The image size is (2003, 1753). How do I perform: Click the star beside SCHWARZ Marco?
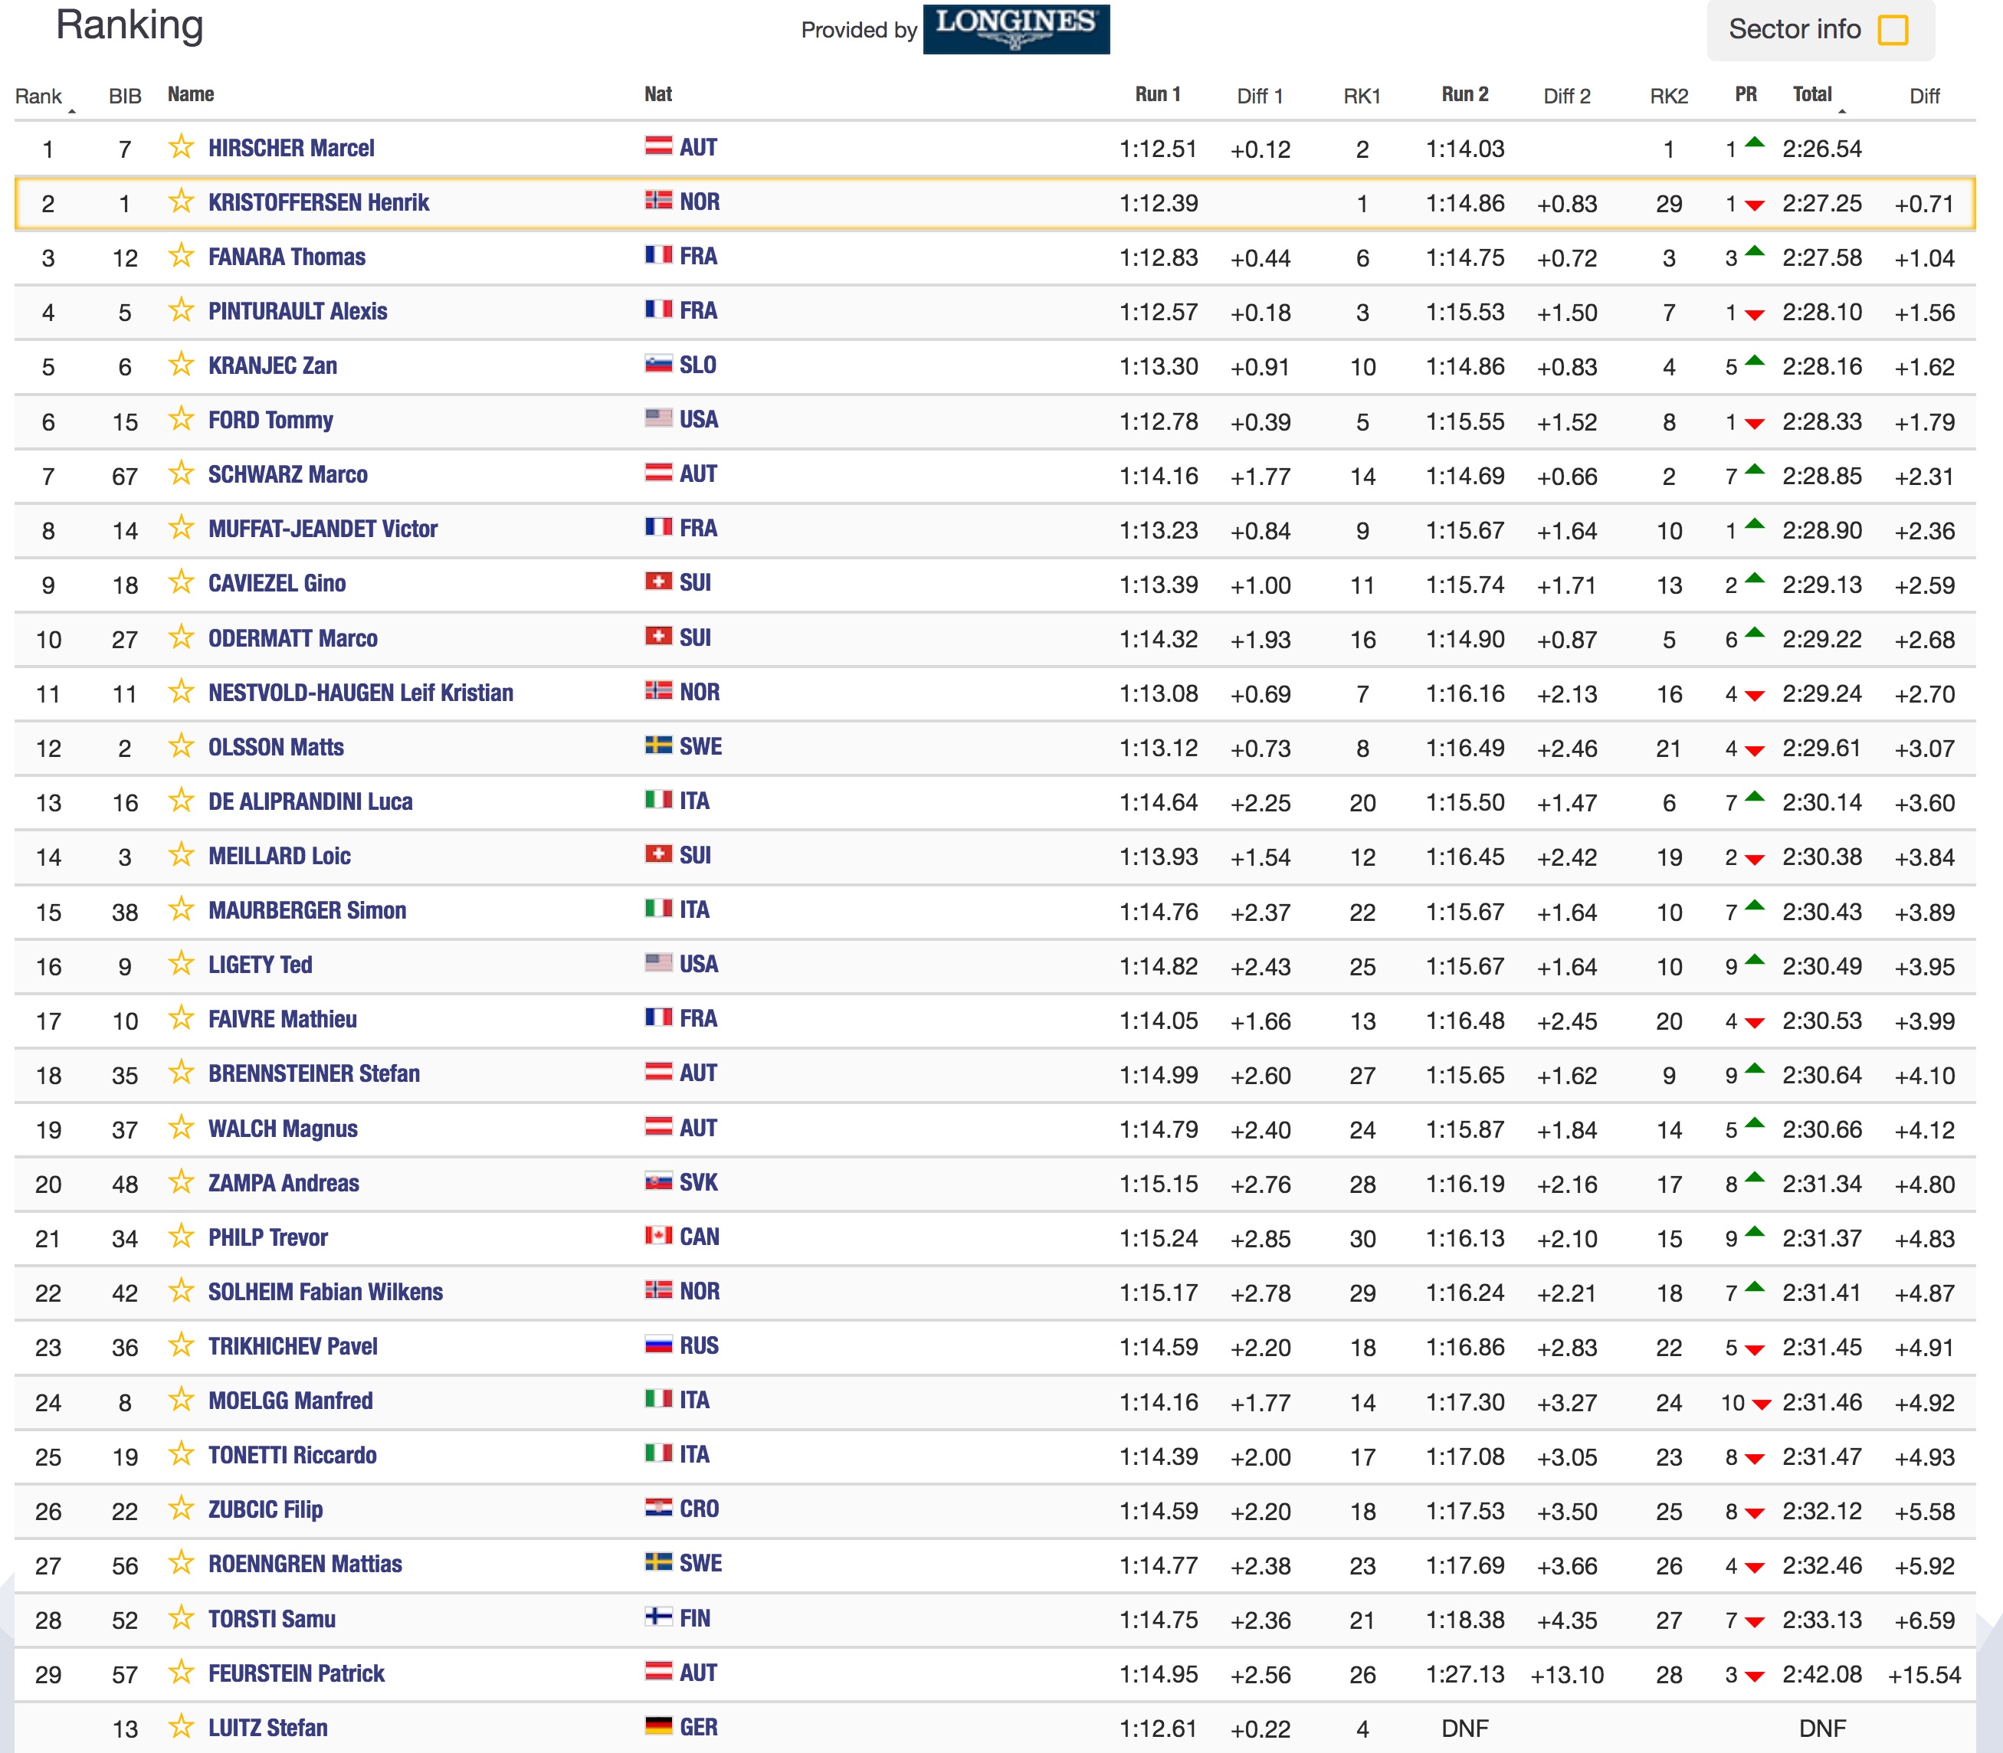(181, 474)
